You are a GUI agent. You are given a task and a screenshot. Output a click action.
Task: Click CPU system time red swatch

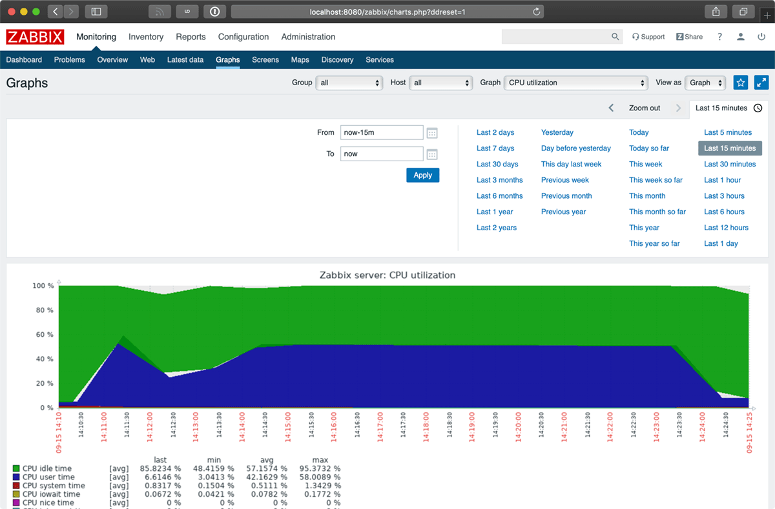pos(16,486)
